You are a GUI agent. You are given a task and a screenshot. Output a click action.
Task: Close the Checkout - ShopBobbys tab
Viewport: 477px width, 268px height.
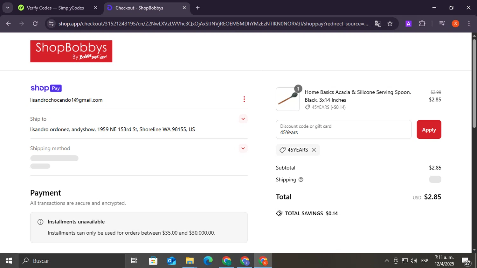tap(184, 8)
